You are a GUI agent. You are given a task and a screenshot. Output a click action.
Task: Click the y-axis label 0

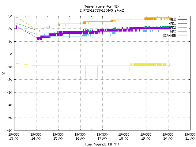(x=11, y=54)
